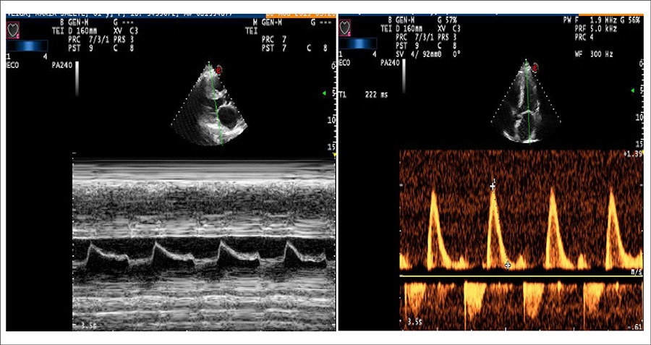Click the grayscale bar beside PA240 in Doppler panel
The height and width of the screenshot is (345, 651).
point(403,77)
